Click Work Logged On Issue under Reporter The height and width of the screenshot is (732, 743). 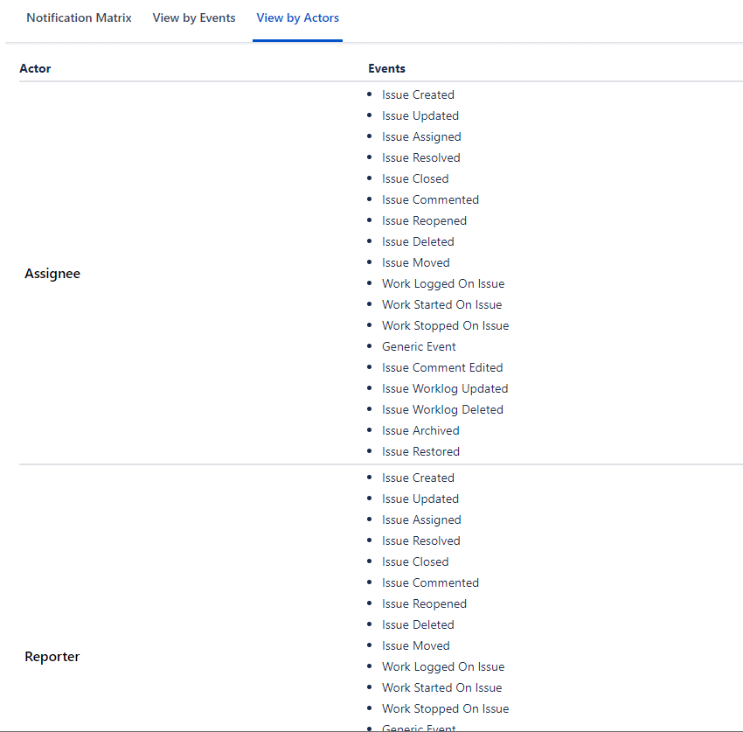(x=443, y=667)
